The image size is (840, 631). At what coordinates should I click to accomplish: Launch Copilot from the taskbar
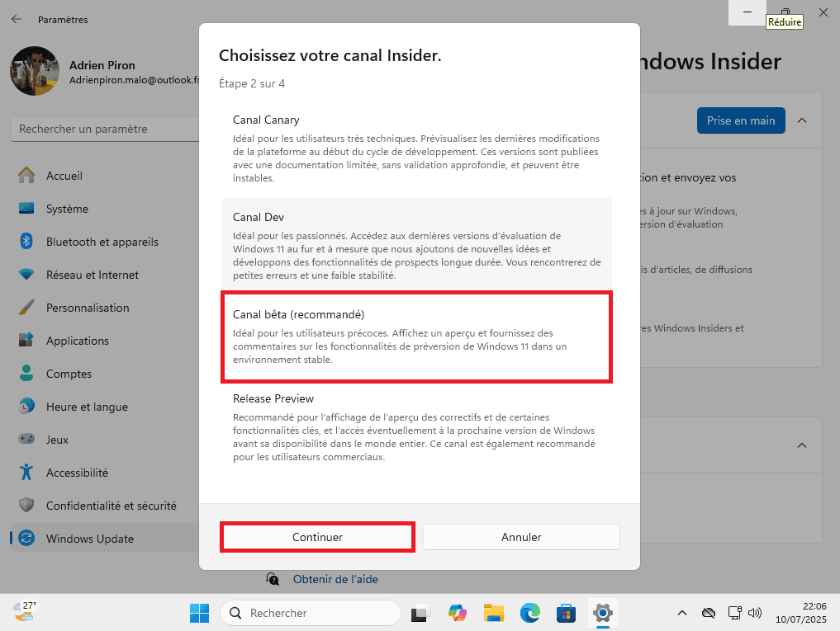[x=457, y=613]
